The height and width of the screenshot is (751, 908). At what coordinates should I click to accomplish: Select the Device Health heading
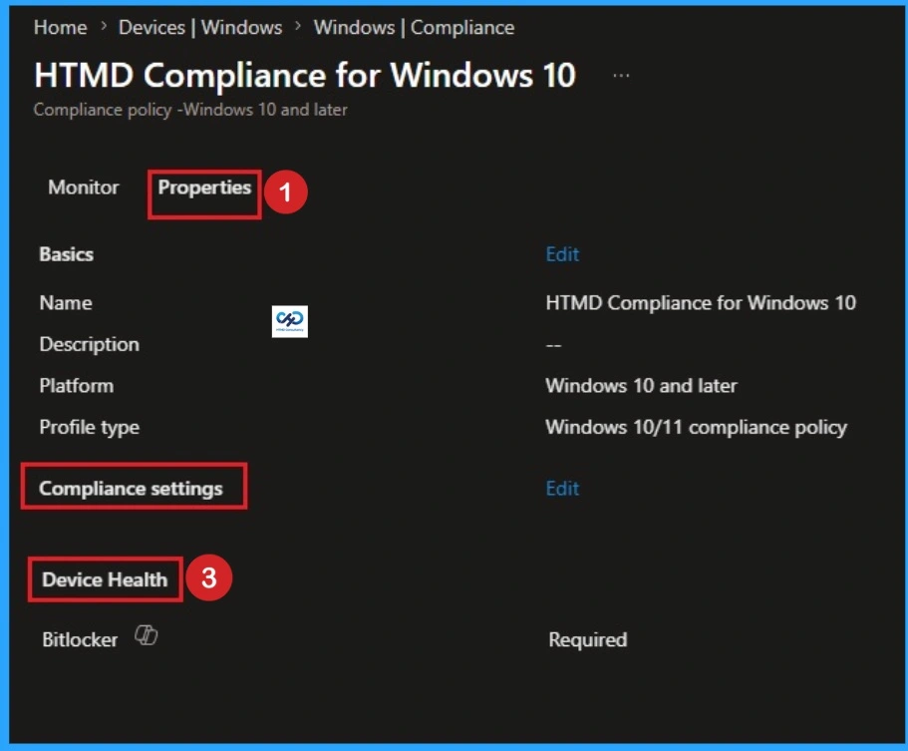[x=105, y=579]
